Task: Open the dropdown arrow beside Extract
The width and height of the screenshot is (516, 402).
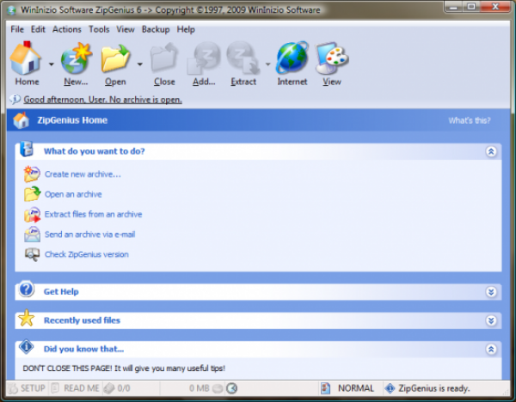Action: (x=267, y=64)
